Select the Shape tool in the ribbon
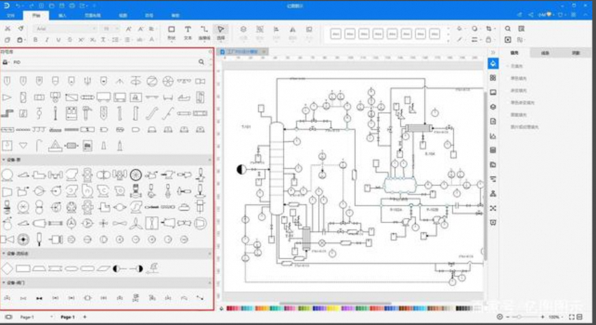This screenshot has height=325, width=596. coord(171,32)
